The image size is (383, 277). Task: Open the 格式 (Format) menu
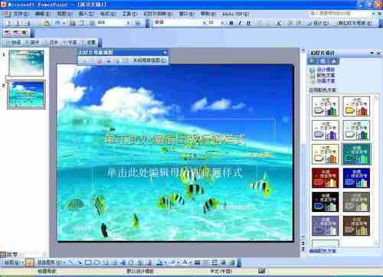pyautogui.click(x=108, y=14)
